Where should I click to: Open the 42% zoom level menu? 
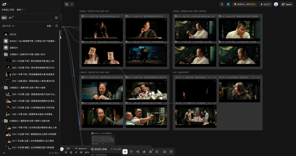(87, 152)
